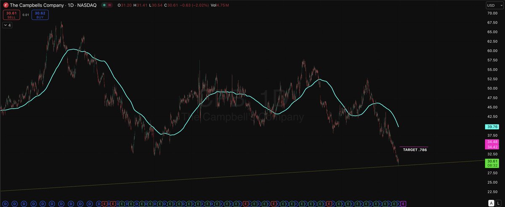
Task: Click the 45.00 price scale label
Action: (493, 107)
